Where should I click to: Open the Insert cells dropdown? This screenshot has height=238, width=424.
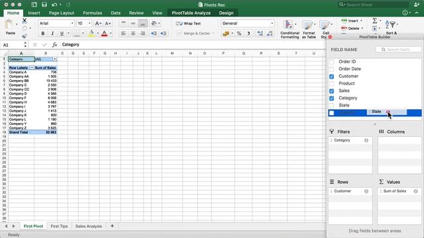[x=361, y=20]
